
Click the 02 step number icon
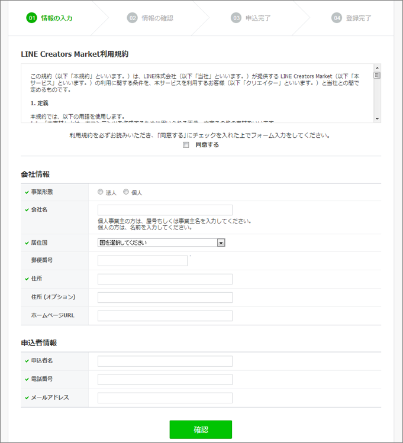132,18
